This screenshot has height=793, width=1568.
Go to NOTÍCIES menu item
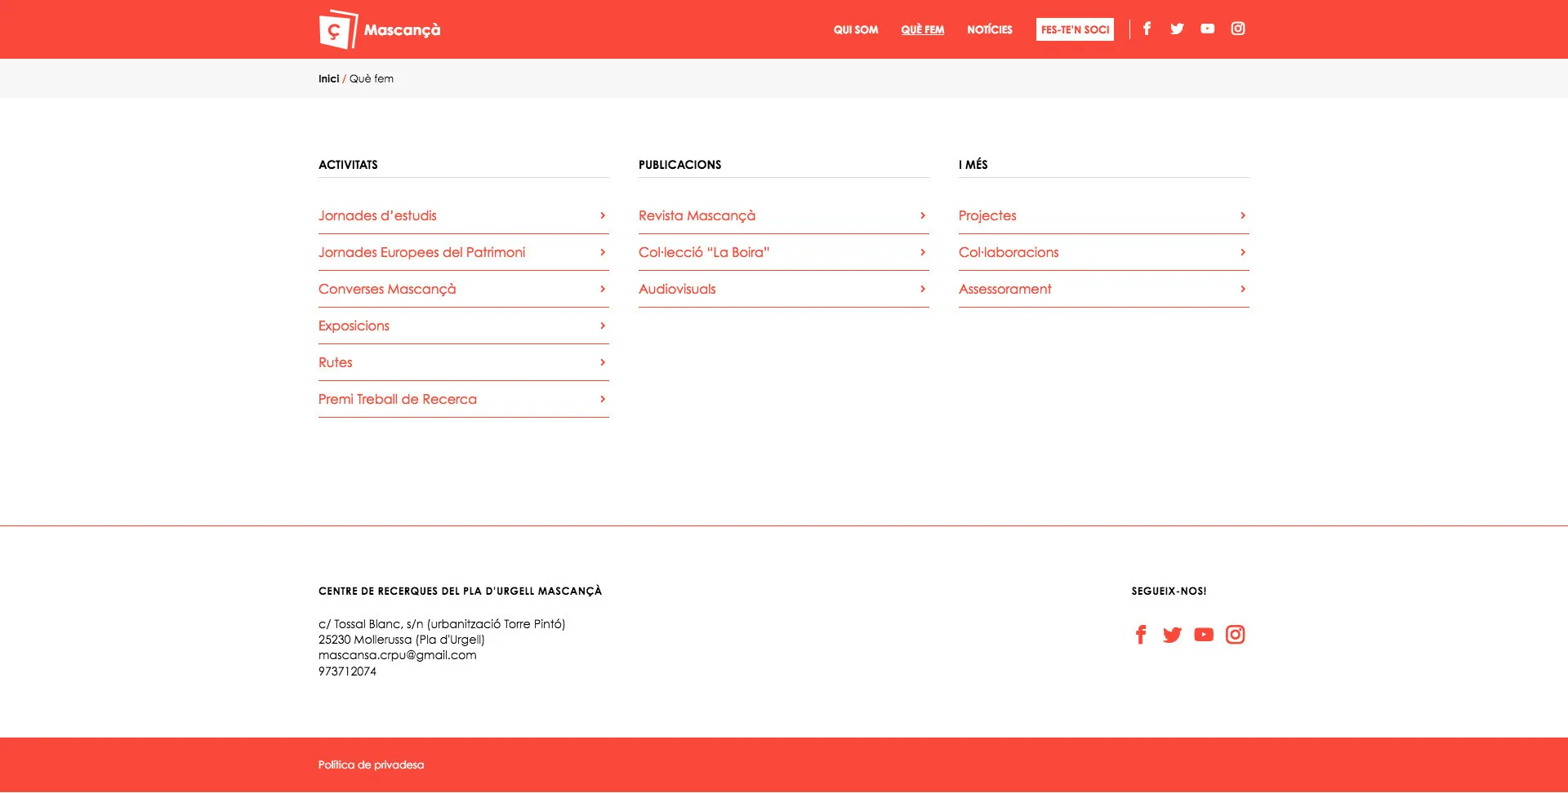click(990, 29)
